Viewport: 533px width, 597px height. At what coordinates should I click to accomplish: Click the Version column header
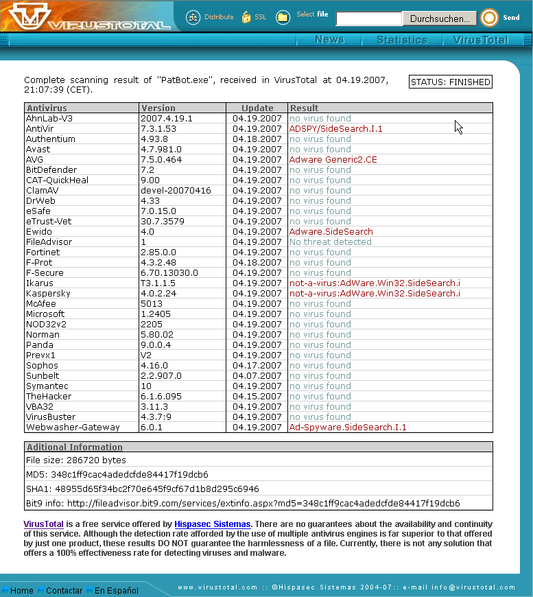[182, 108]
